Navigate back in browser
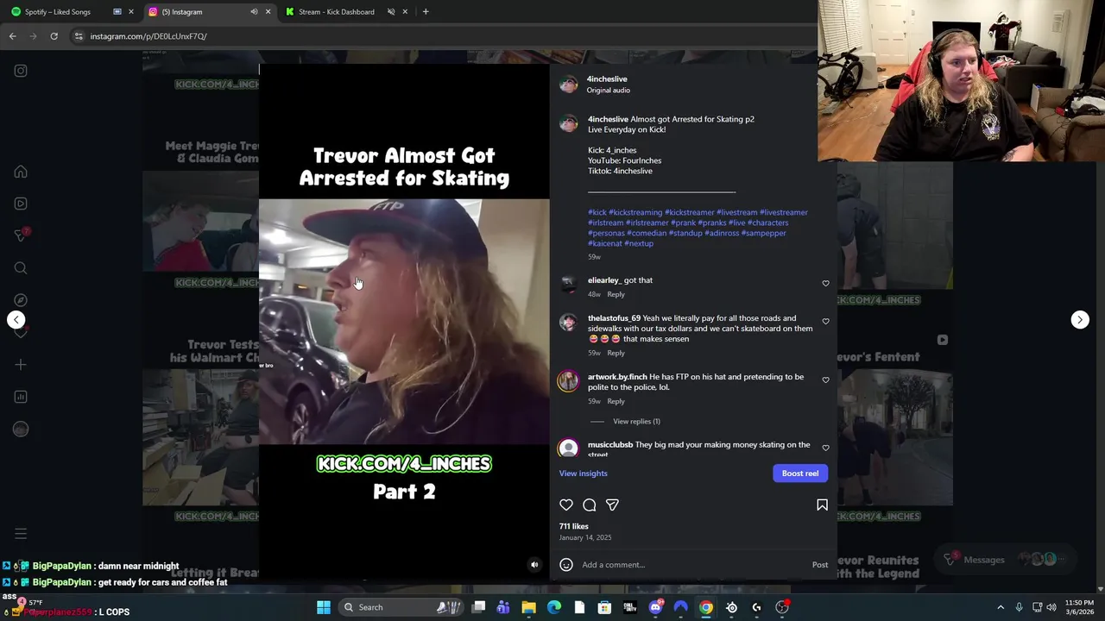This screenshot has width=1105, height=621. [12, 36]
